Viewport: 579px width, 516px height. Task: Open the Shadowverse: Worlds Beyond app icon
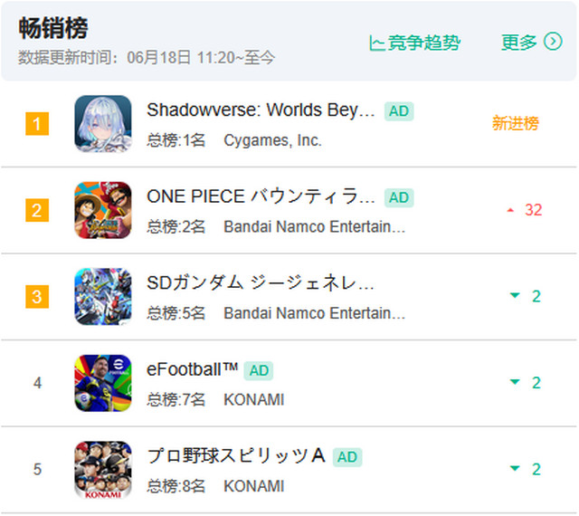point(103,123)
